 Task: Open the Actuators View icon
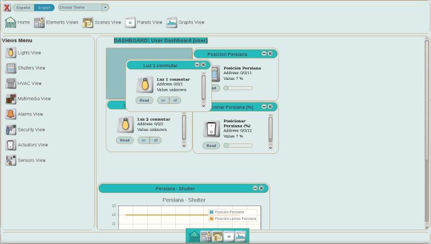coord(10,145)
